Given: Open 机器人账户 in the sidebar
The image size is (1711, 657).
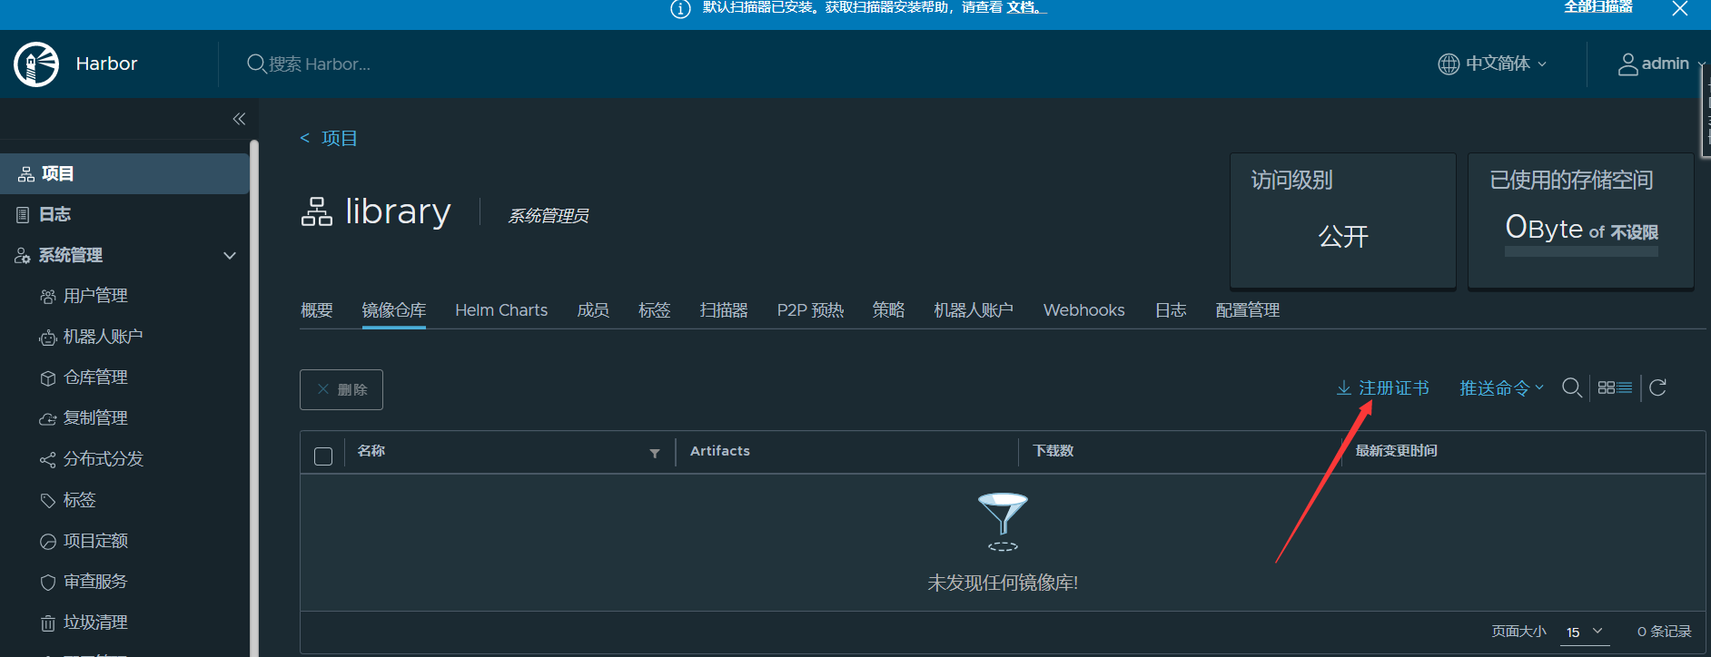Looking at the screenshot, I should [103, 337].
